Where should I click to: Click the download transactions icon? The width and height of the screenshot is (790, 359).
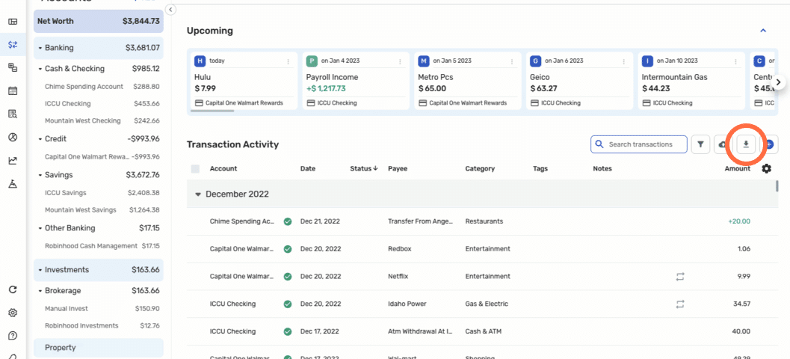pyautogui.click(x=746, y=144)
